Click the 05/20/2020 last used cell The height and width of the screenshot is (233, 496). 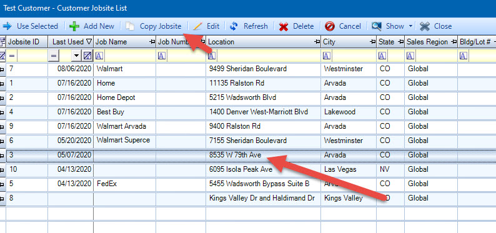71,141
